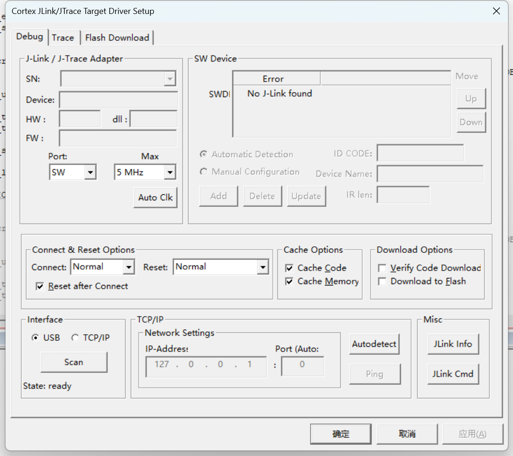
Task: Open the Flash Download tab
Action: 117,38
